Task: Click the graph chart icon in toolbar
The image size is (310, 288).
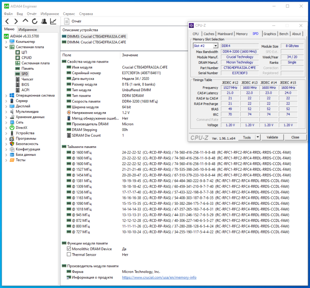Action: (53, 21)
